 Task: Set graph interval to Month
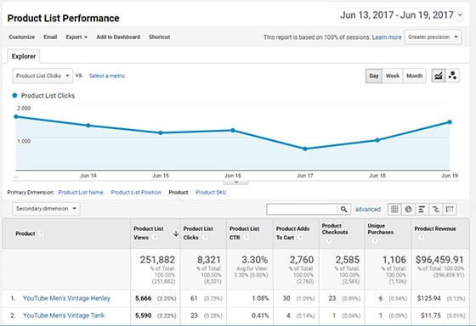pyautogui.click(x=415, y=76)
